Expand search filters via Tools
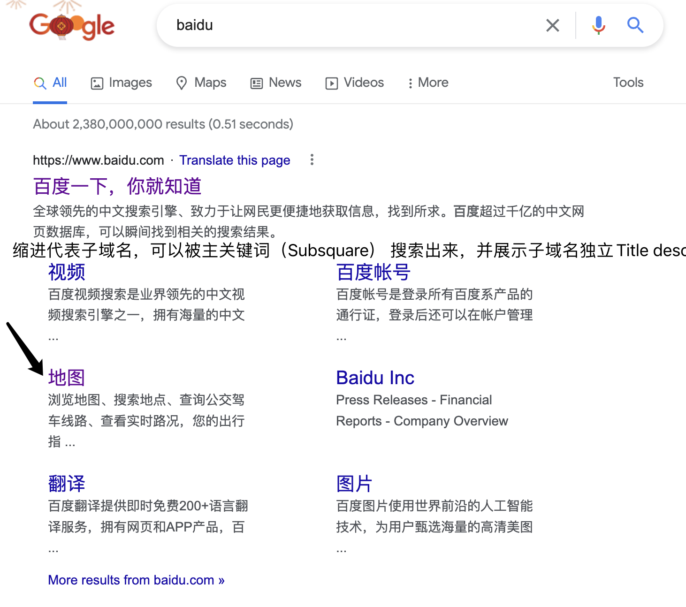 628,83
